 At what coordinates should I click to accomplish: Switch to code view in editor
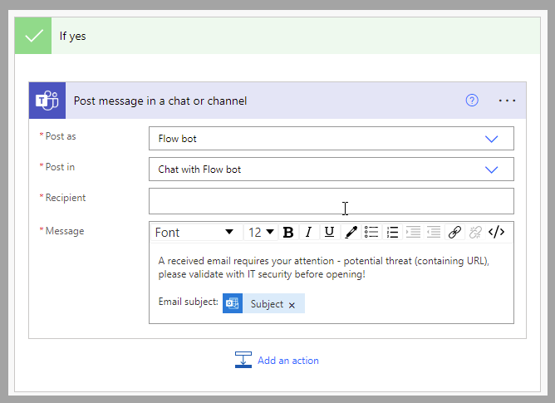click(496, 233)
